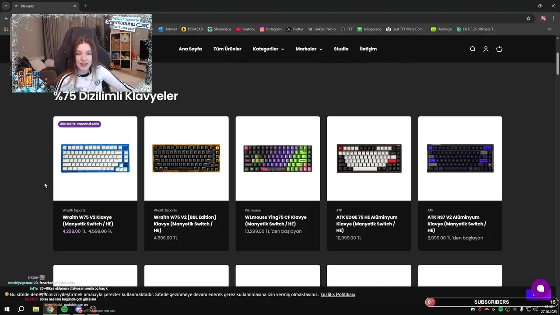
Task: Click the page vertical scrollbar thumb
Action: 558,63
